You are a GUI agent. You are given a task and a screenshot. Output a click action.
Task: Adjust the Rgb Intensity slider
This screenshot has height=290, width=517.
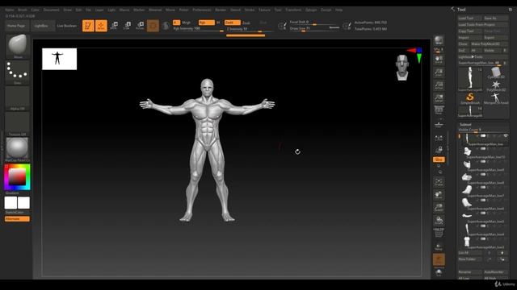[199, 29]
